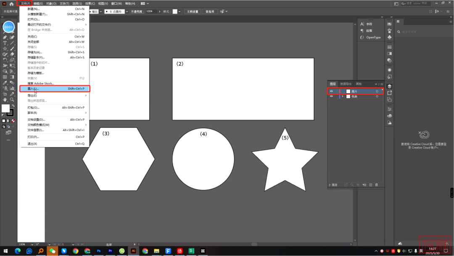Select the Gradient tool
This screenshot has width=454, height=256.
(12, 77)
